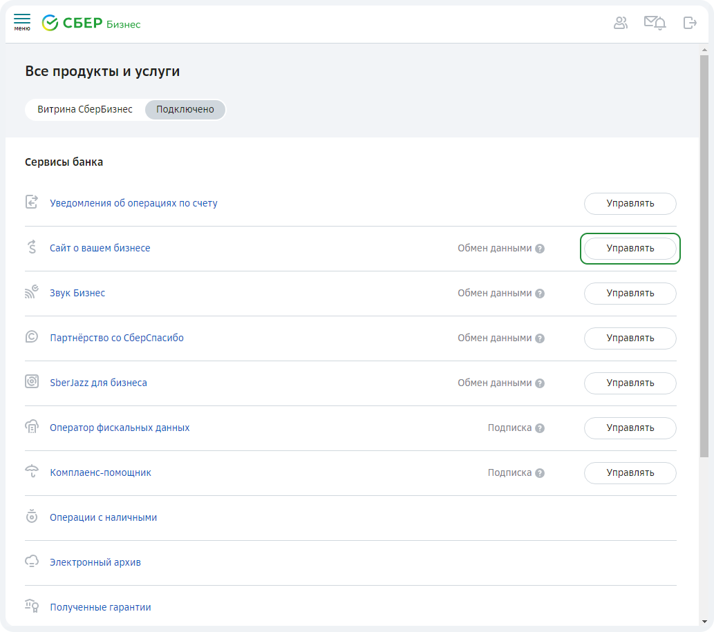This screenshot has height=632, width=714.
Task: Open Сайт о вашем бизнесе link
Action: 100,248
